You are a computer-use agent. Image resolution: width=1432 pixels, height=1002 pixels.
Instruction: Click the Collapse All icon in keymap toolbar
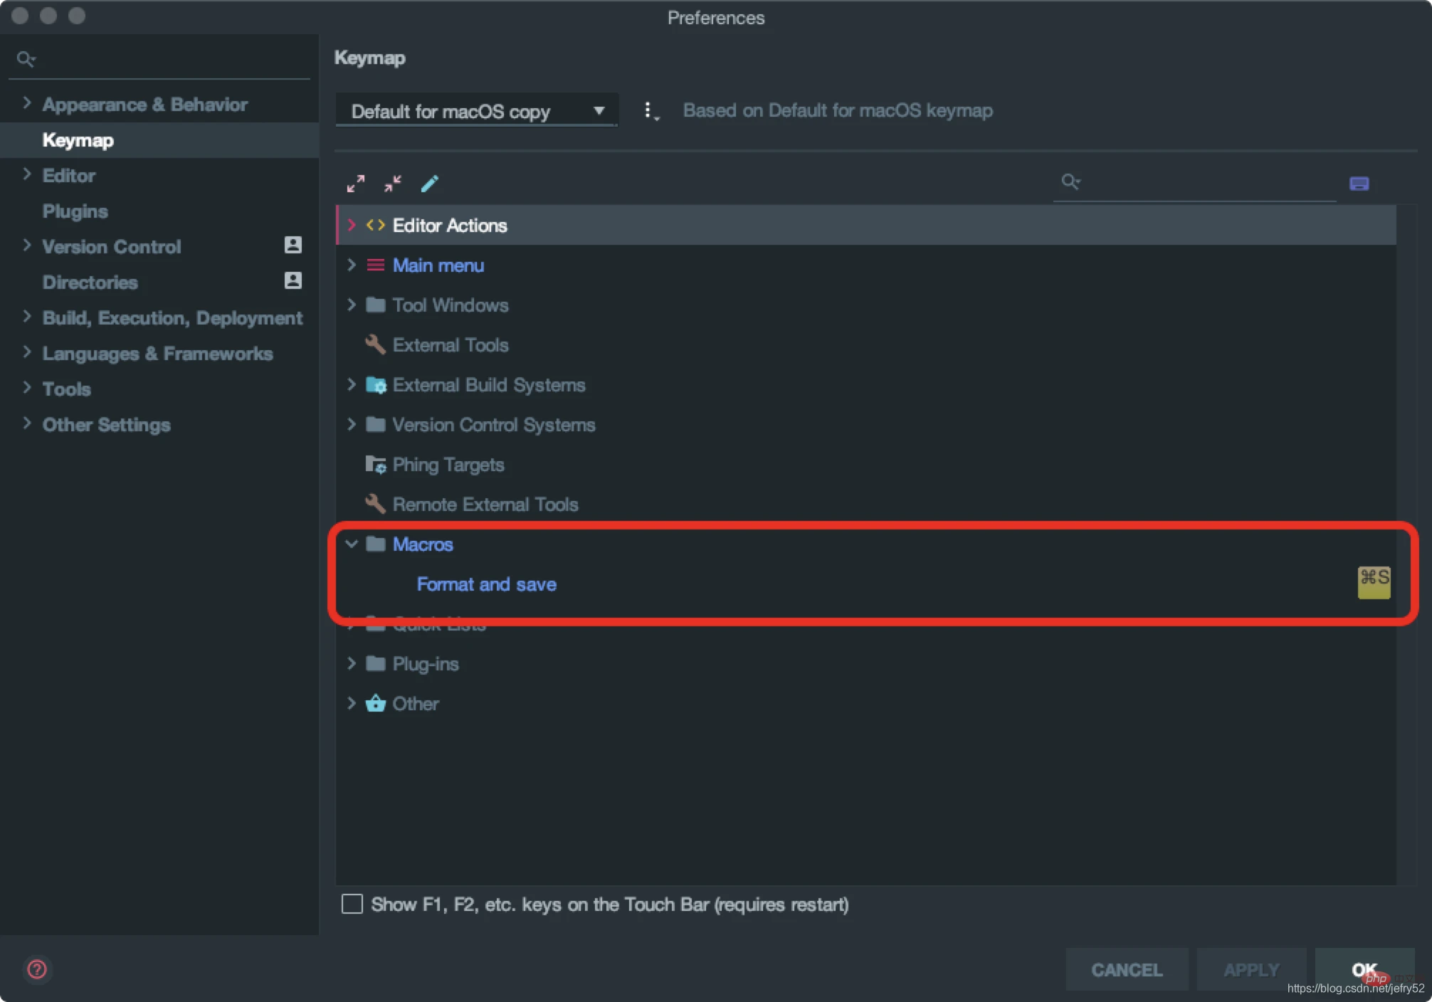393,184
